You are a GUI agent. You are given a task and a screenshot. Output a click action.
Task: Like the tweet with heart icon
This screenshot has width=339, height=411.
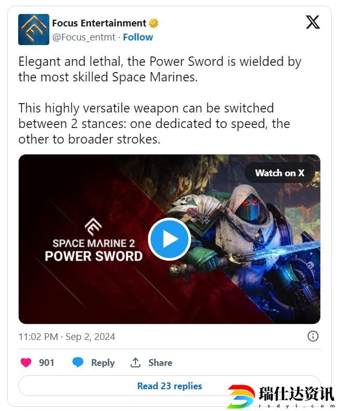coord(26,363)
